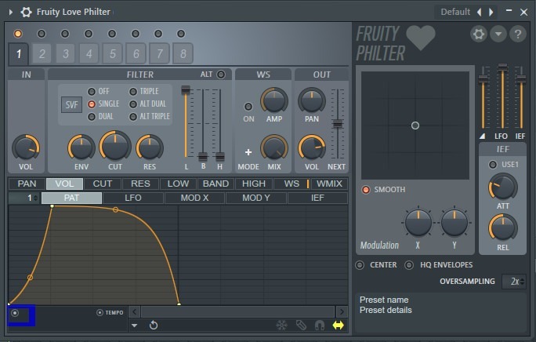Select the ALT TRIPLE filter mode
Image resolution: width=536 pixels, height=342 pixels.
point(133,117)
